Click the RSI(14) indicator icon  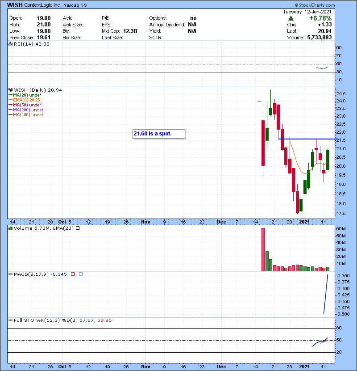pyautogui.click(x=10, y=44)
